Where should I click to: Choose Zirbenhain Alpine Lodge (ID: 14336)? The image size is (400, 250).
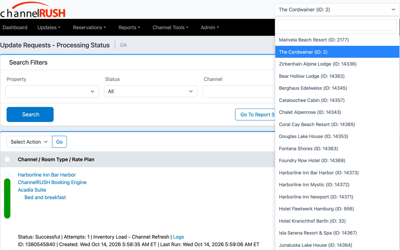pos(337,64)
